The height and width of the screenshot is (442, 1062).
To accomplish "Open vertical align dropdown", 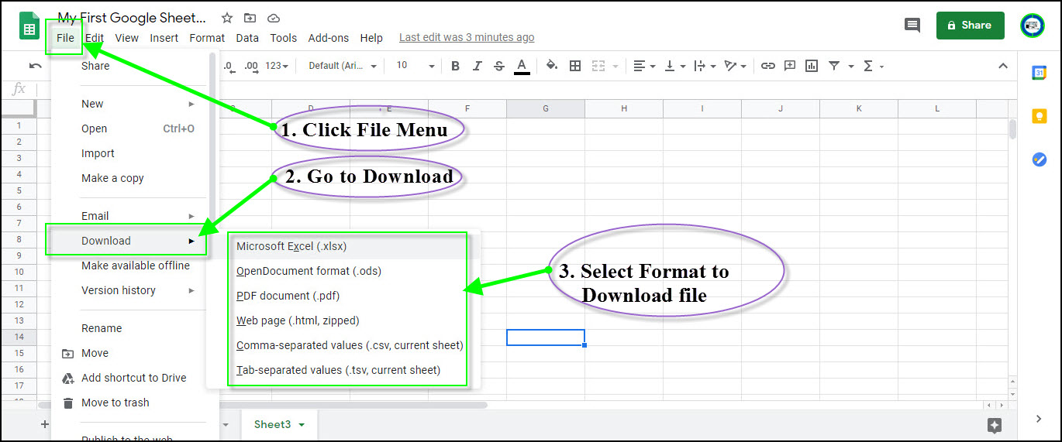I will 674,66.
